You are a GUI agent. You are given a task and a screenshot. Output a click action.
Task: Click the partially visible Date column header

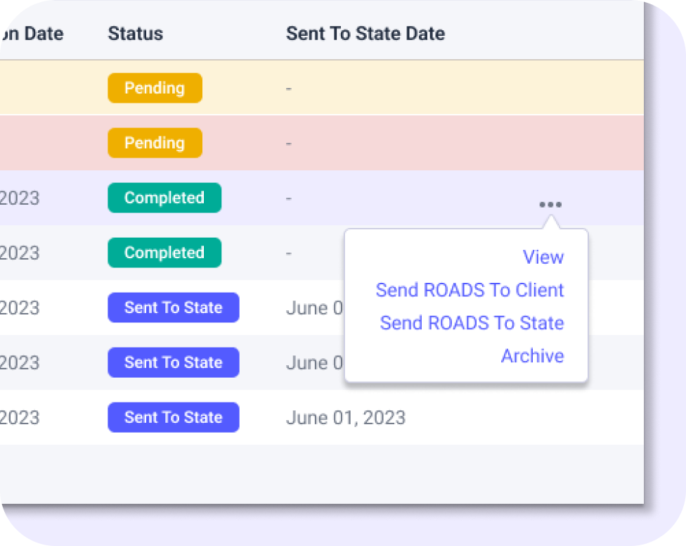pos(32,34)
